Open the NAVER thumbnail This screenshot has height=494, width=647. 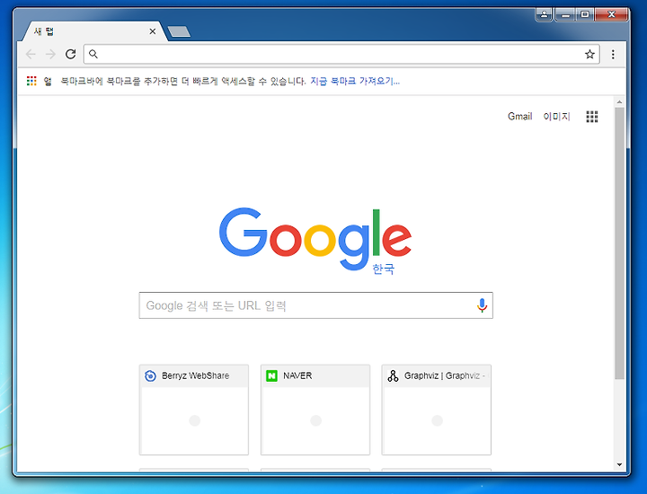(x=315, y=410)
